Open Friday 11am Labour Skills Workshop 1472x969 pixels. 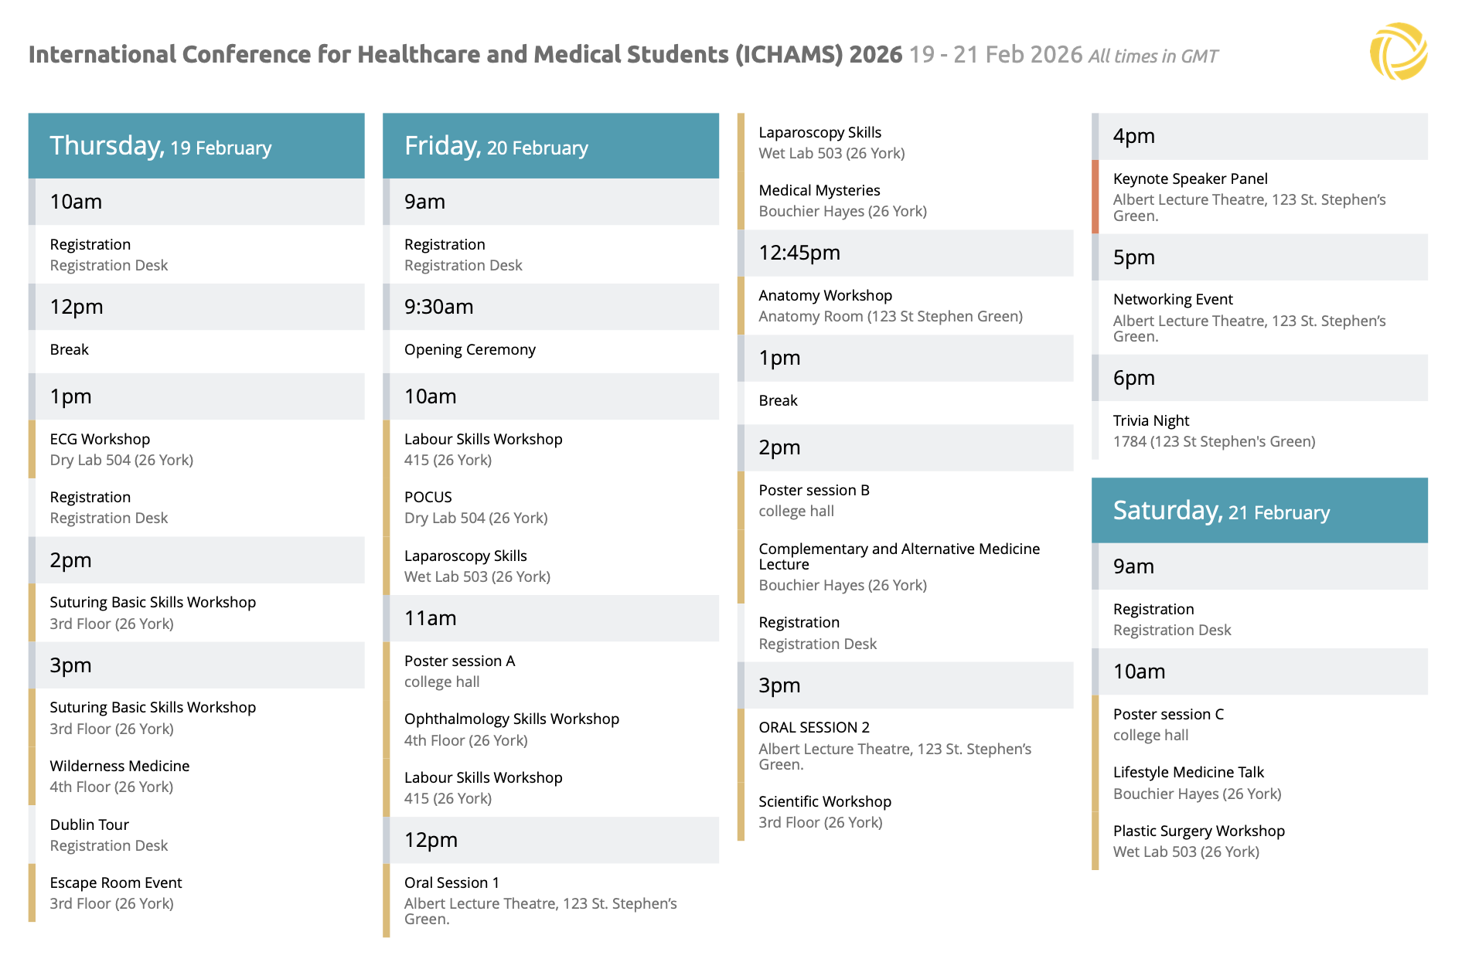(550, 787)
